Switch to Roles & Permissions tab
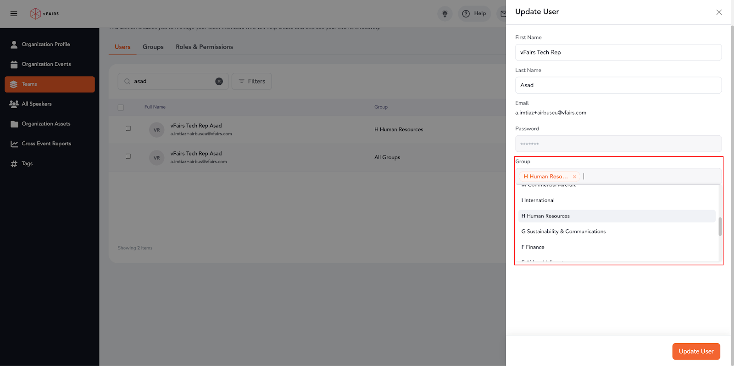This screenshot has height=366, width=734. coord(204,47)
